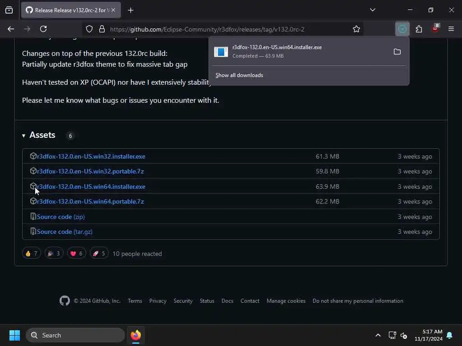Click Do not share my personal information
This screenshot has height=346, width=462.
(358, 300)
